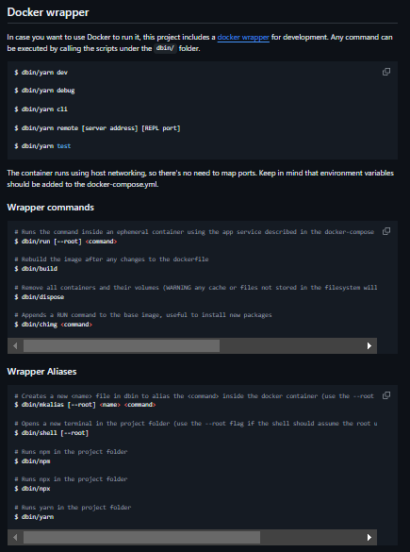
Task: Click the 'dbin/chimg <command>' line
Action: pyautogui.click(x=54, y=325)
